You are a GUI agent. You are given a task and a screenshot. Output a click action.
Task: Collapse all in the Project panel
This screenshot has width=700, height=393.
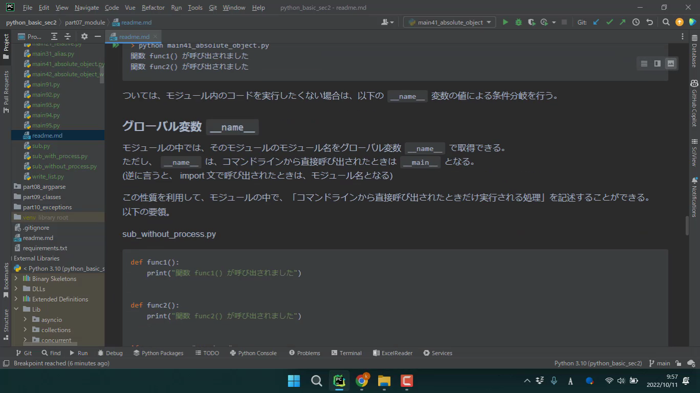(67, 36)
